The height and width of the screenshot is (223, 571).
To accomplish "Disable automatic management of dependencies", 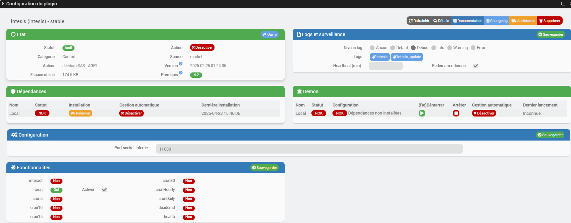I will [131, 113].
